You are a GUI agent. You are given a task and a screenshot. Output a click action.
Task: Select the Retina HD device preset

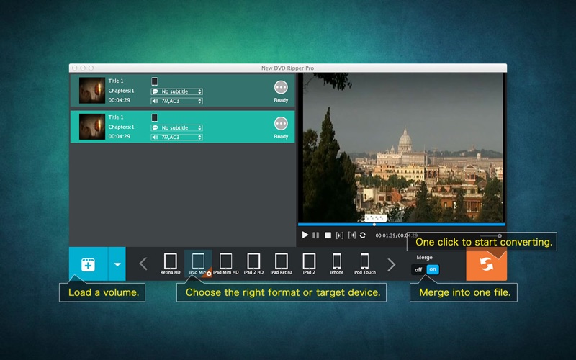tap(170, 264)
